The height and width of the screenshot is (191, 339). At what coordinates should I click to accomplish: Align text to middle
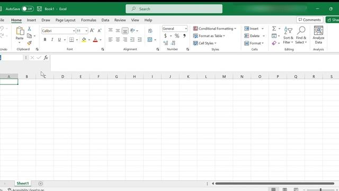pyautogui.click(x=118, y=31)
